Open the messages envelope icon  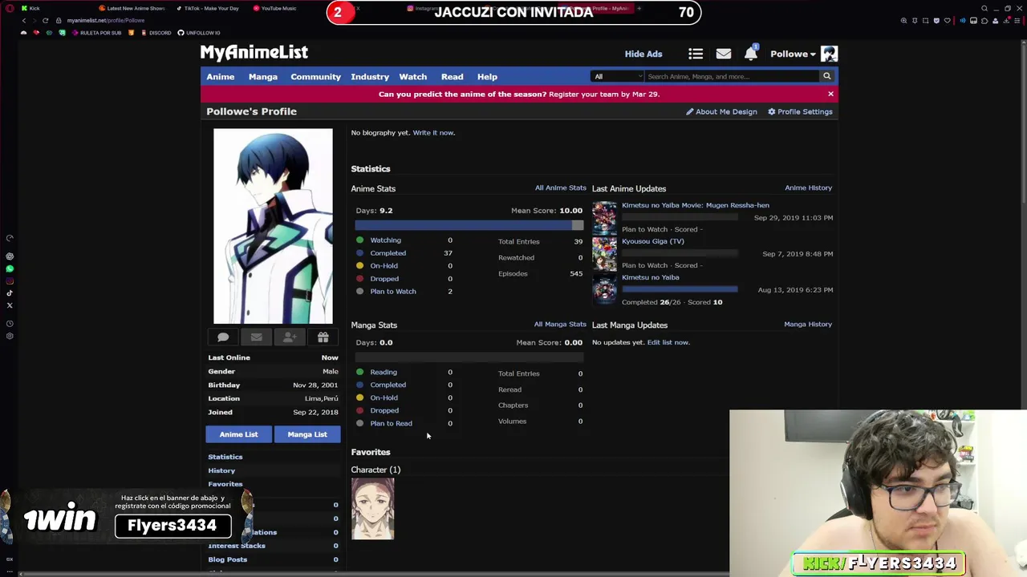(x=724, y=54)
